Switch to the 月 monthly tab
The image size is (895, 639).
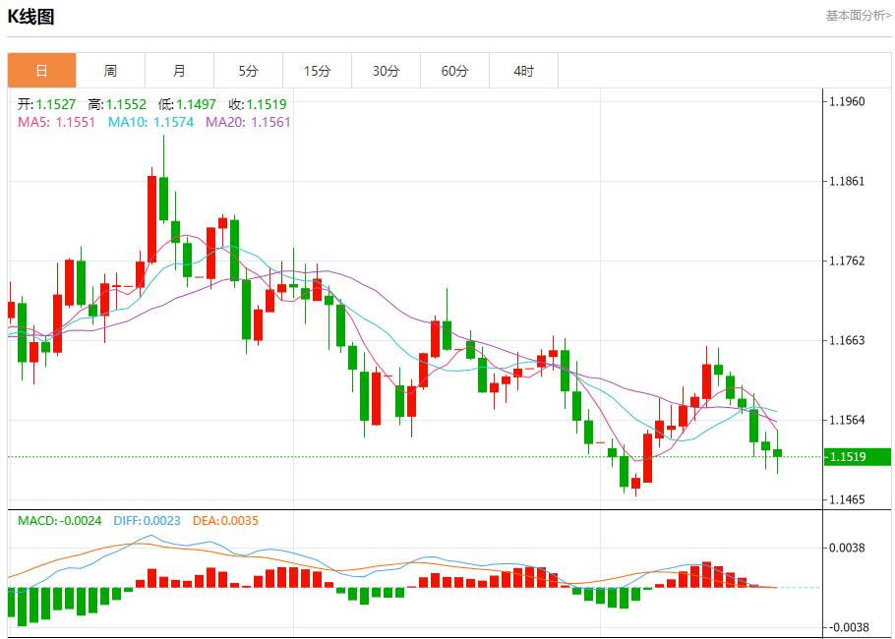pyautogui.click(x=179, y=71)
